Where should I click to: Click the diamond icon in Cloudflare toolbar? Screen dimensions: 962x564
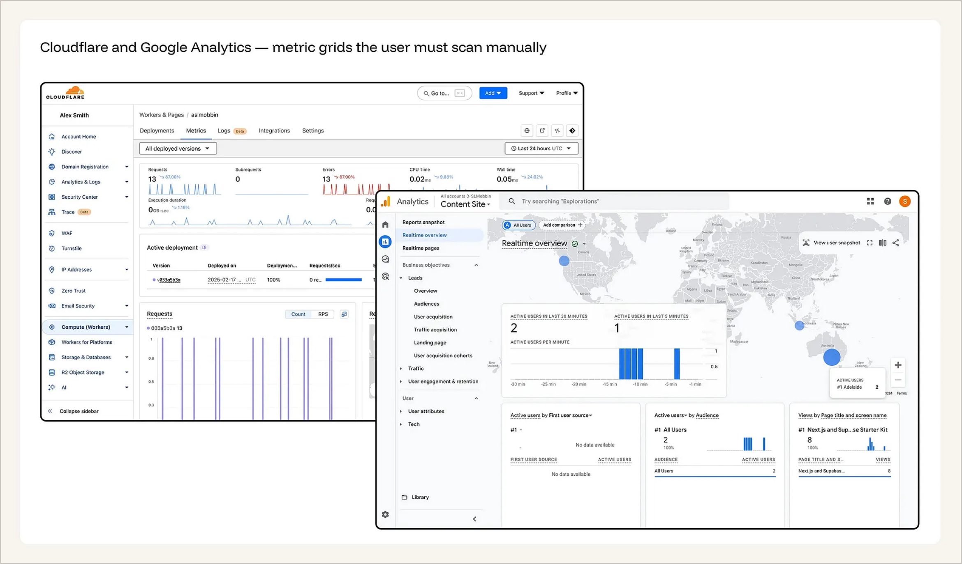click(x=572, y=131)
